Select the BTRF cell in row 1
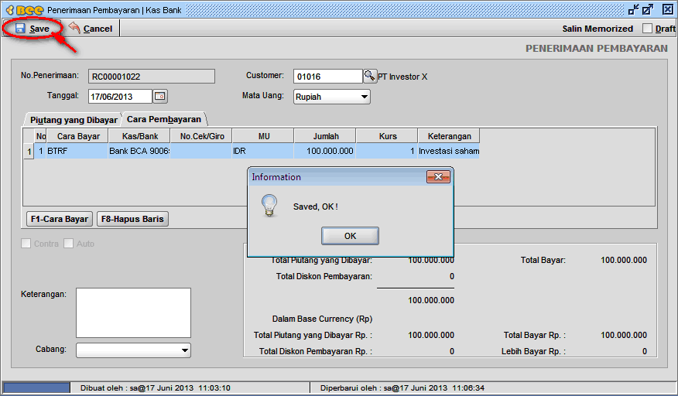This screenshot has height=396, width=678. [x=77, y=151]
